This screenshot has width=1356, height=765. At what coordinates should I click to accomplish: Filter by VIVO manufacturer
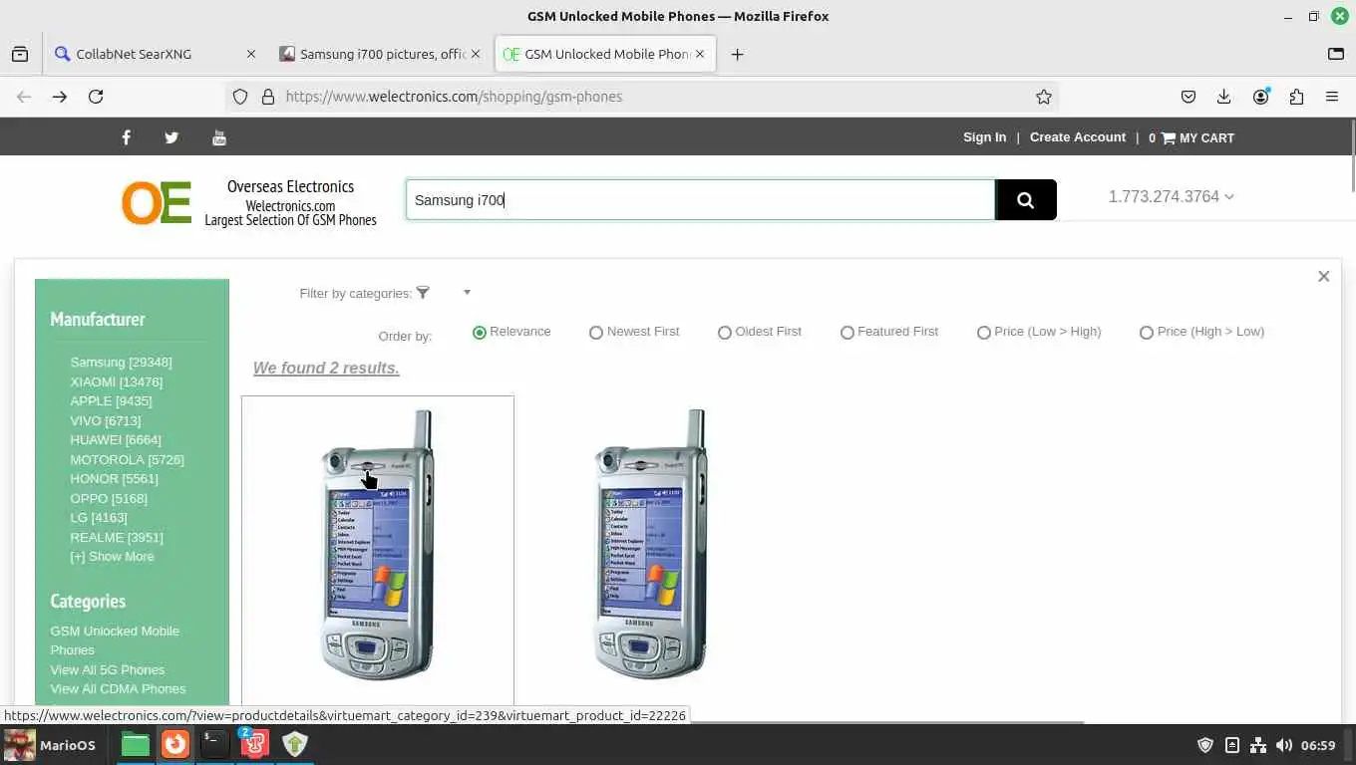106,420
